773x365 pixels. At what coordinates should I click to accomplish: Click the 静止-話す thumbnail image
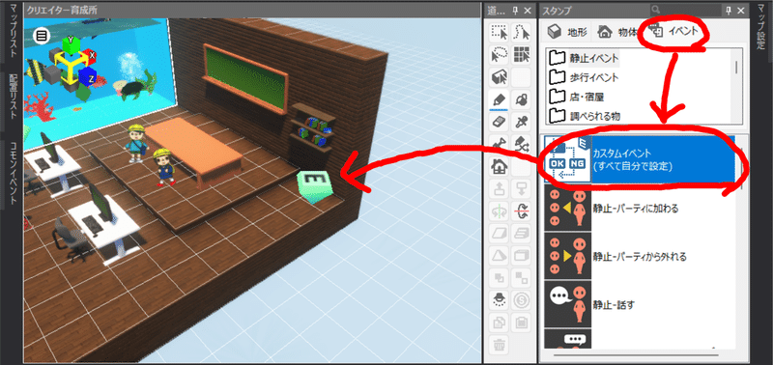[567, 305]
